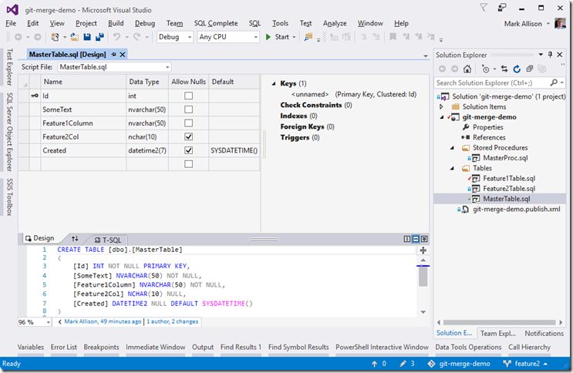Screen dimensions: 573x373
Task: Click the collapse pane icon
Action: (424, 239)
